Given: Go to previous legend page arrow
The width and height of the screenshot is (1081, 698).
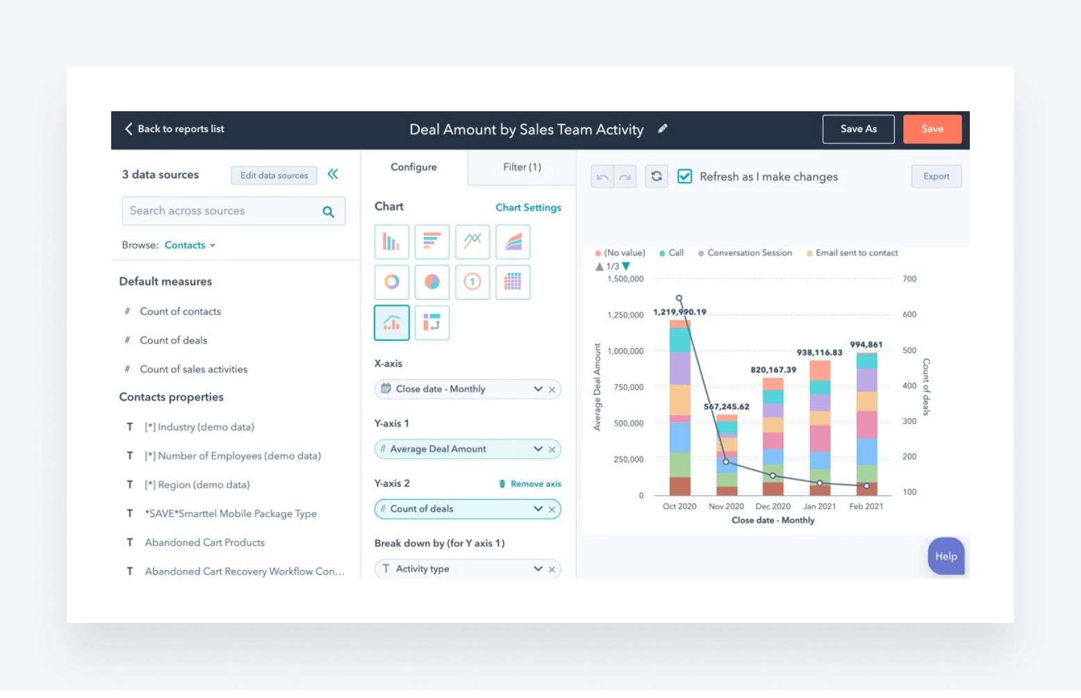Looking at the screenshot, I should (600, 266).
